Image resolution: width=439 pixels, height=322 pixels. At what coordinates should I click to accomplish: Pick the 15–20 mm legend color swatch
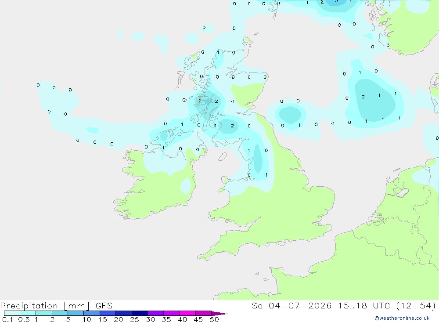(x=108, y=313)
